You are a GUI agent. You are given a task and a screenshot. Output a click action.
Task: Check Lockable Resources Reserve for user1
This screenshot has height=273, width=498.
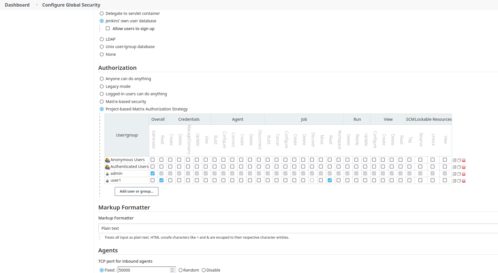click(x=420, y=180)
